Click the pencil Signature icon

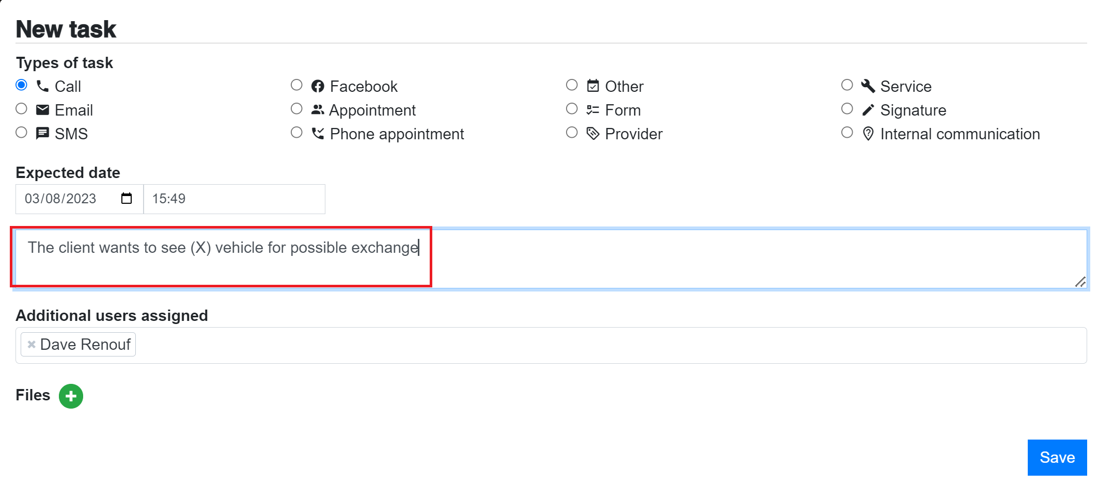[x=868, y=110]
